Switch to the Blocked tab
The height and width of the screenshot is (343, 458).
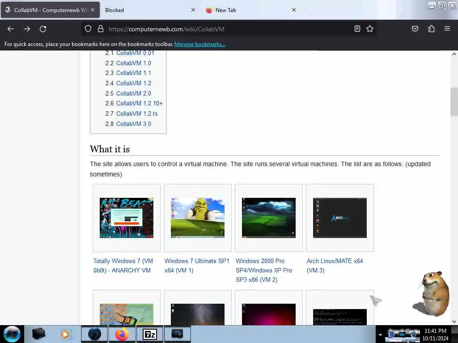pos(150,10)
